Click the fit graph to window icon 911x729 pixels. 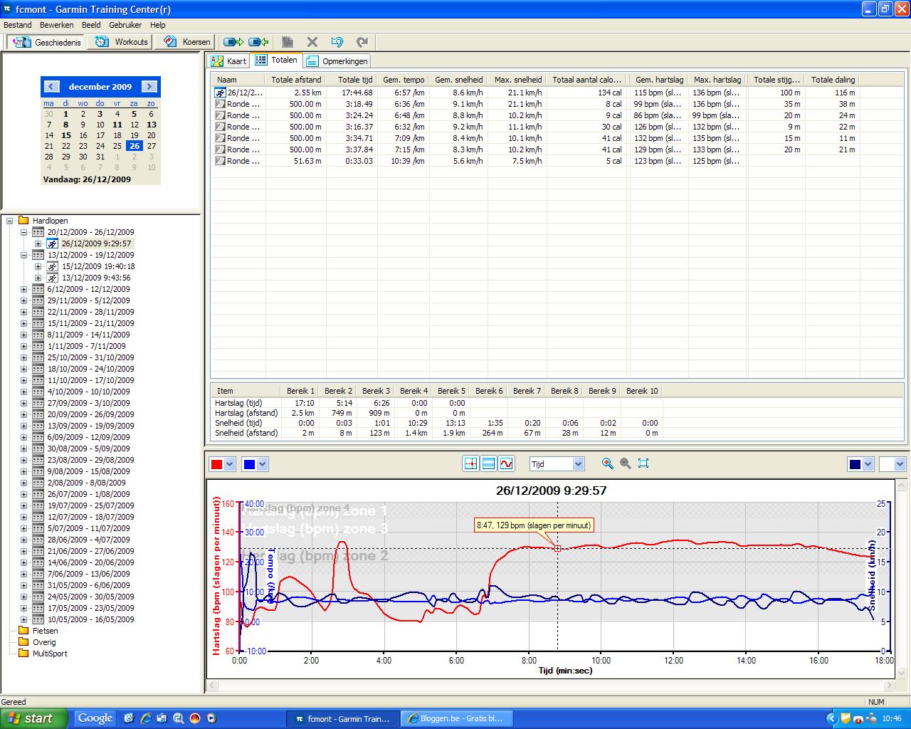click(x=643, y=463)
